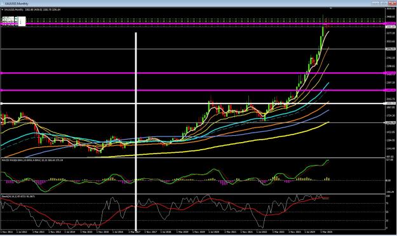The image size is (397, 236).
Task: Click the '1 Mar 2021' date label
Action: pos(231,232)
